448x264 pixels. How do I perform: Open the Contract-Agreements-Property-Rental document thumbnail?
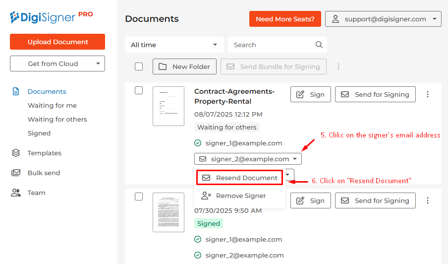pyautogui.click(x=168, y=106)
